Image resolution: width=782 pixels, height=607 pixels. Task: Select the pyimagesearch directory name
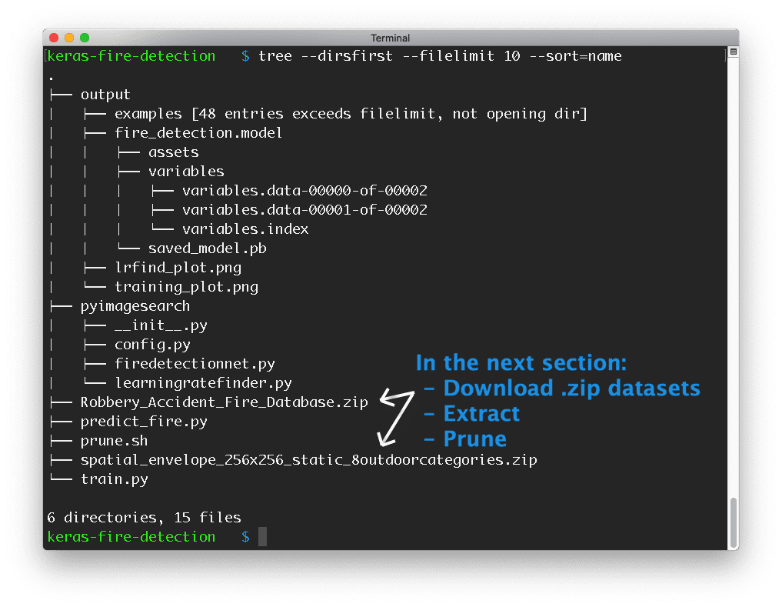135,306
